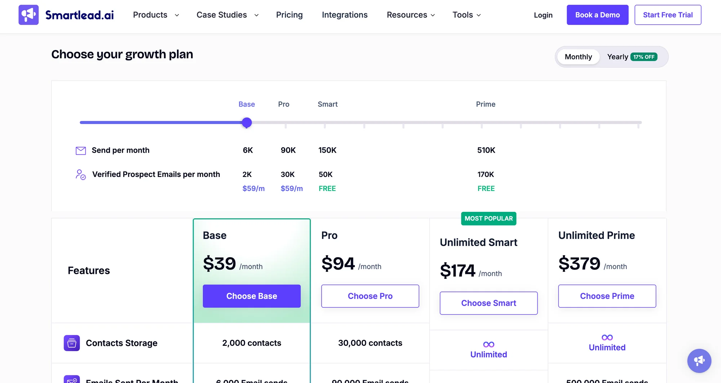The image size is (721, 383).
Task: Expand the Resources dropdown menu
Action: (411, 15)
